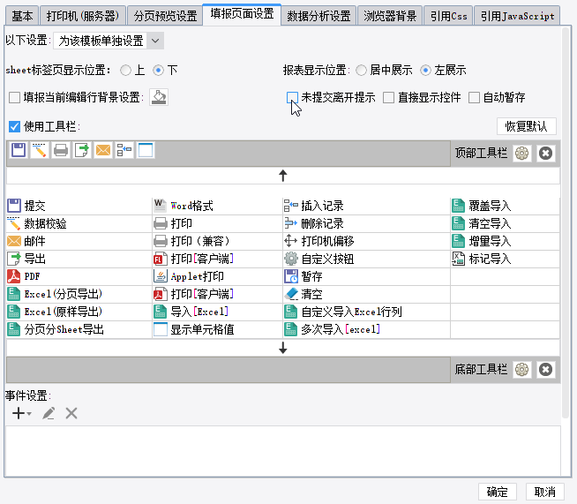
Task: Switch to 数据分析设置 tab
Action: click(318, 16)
